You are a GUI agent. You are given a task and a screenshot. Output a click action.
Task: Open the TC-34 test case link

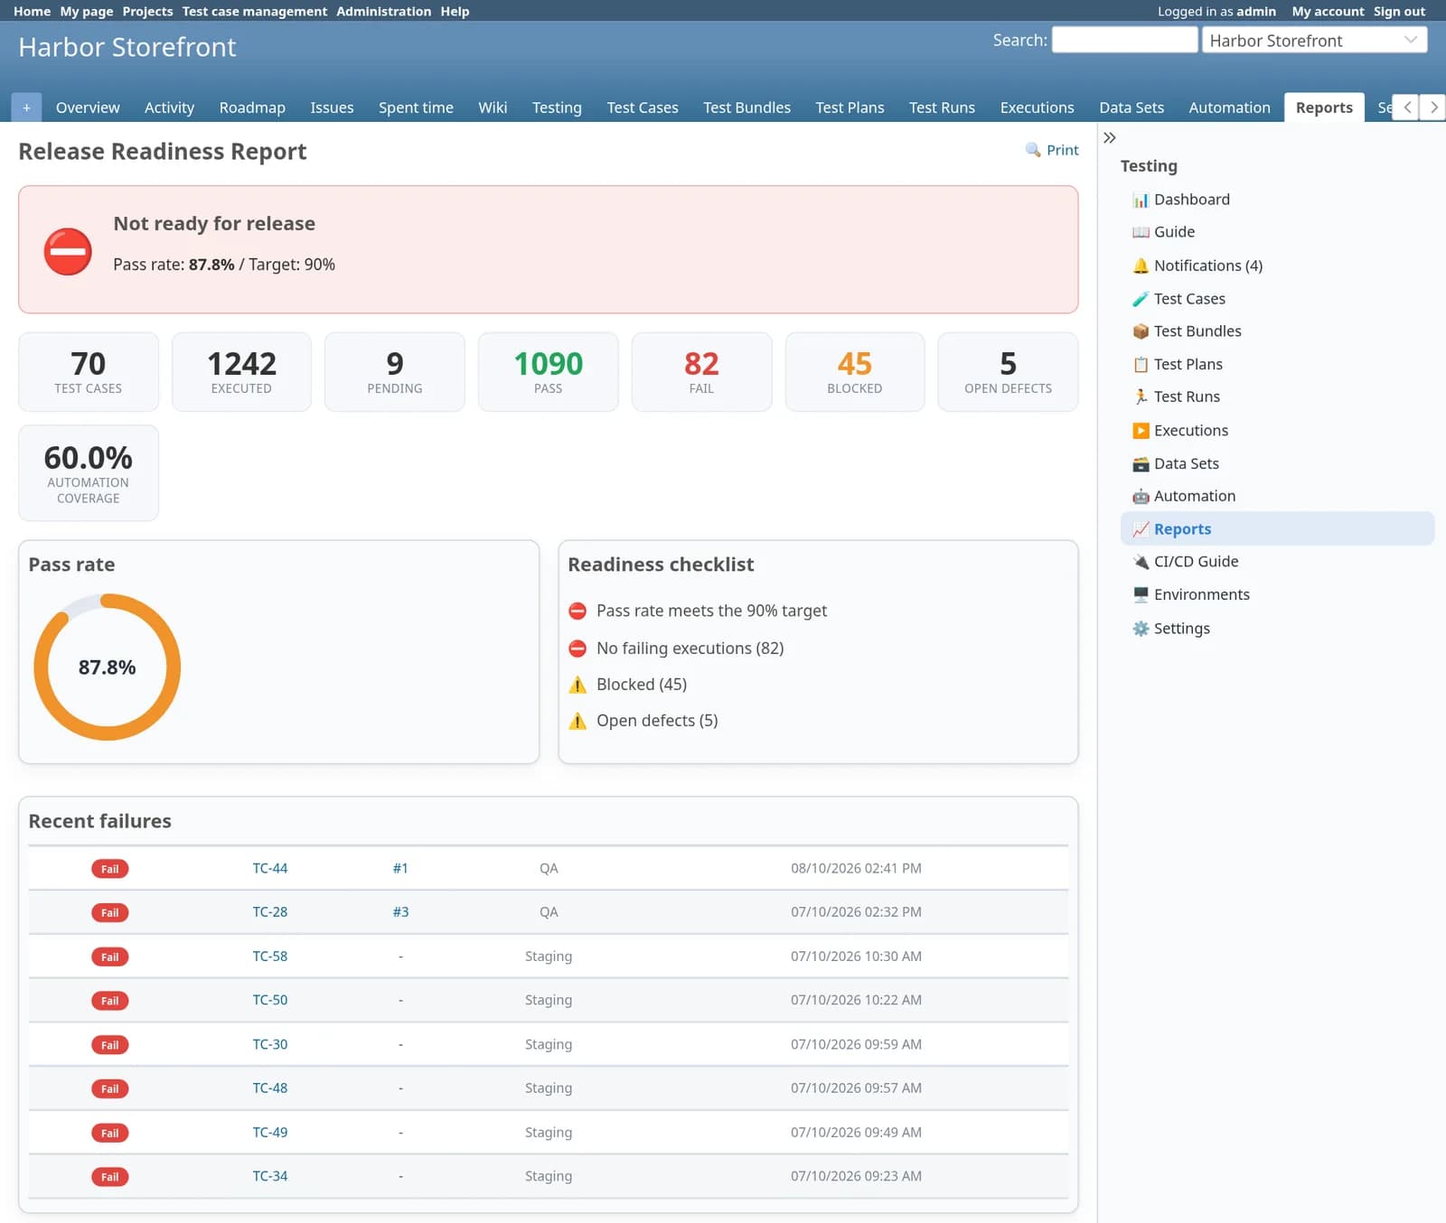[x=269, y=1177]
